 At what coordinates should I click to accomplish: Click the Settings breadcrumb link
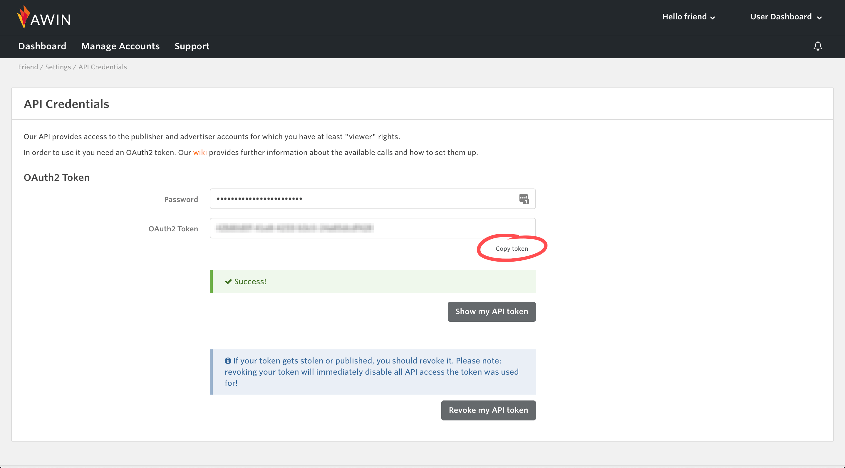(x=58, y=67)
